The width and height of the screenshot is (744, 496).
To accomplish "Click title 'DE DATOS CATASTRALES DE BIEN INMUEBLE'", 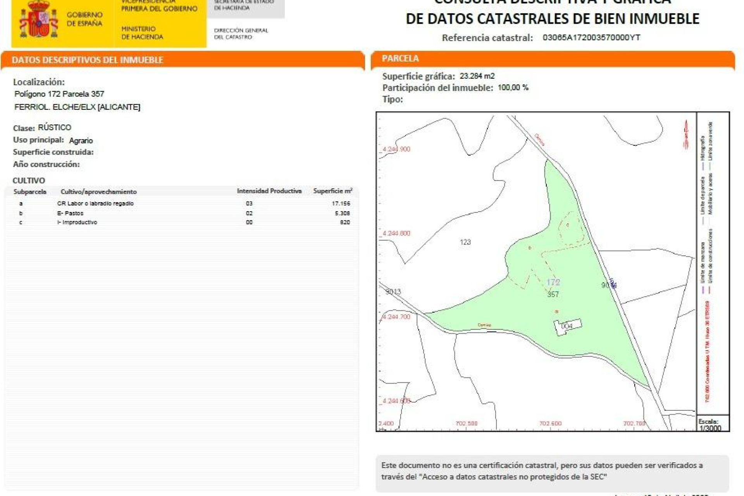I will coord(552,19).
